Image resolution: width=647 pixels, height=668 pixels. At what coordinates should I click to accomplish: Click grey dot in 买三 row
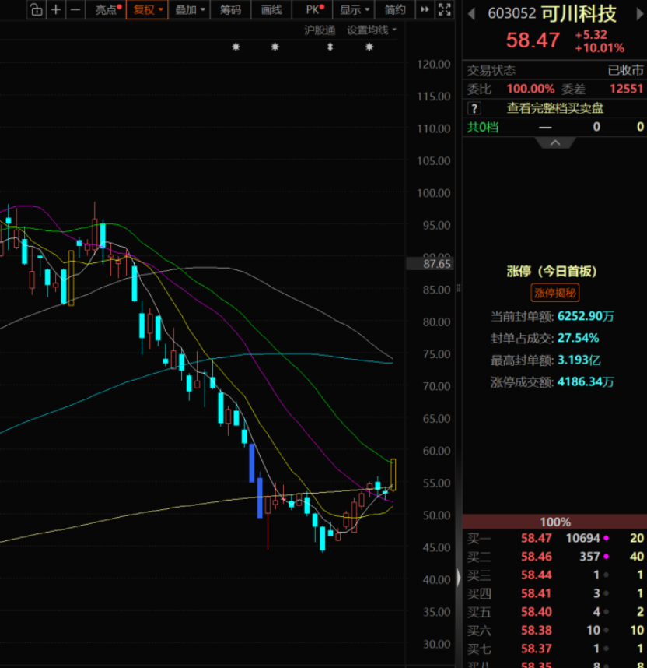coord(606,575)
